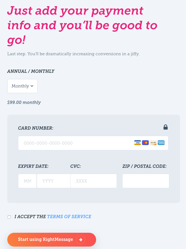Open the Monthly billing dropdown

pyautogui.click(x=22, y=86)
